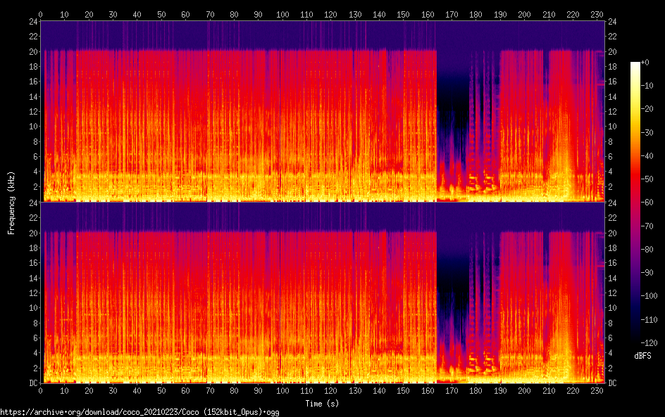Click the '-50' color scale value
The width and height of the screenshot is (665, 417).
647,179
